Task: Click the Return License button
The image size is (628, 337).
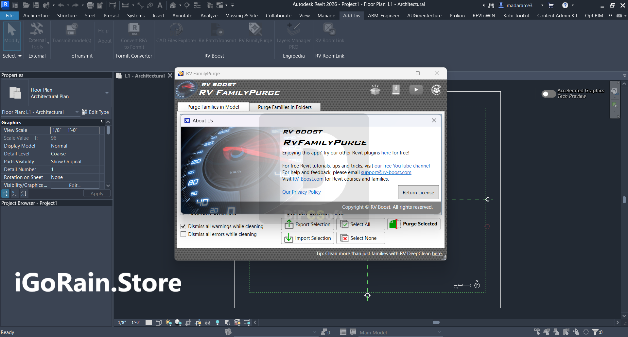Action: [x=418, y=193]
